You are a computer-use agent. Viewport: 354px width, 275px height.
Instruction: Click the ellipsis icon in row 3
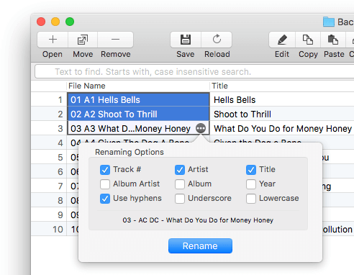[x=201, y=128]
